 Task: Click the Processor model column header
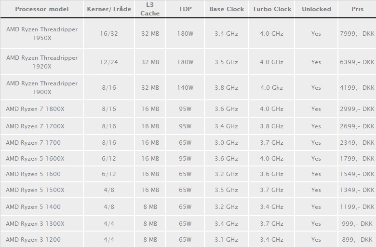42,9
